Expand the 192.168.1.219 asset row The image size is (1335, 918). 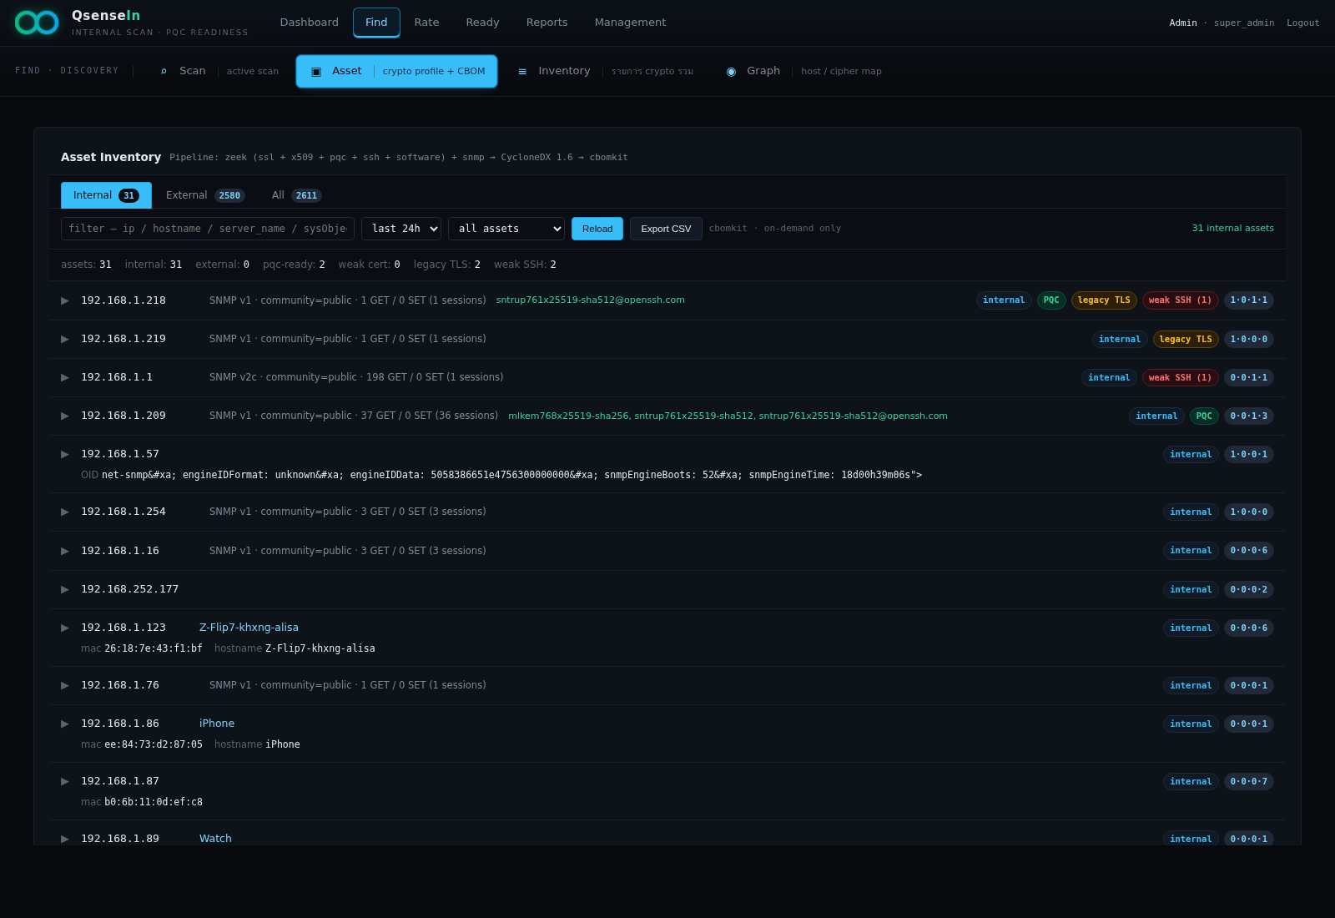[x=65, y=339]
